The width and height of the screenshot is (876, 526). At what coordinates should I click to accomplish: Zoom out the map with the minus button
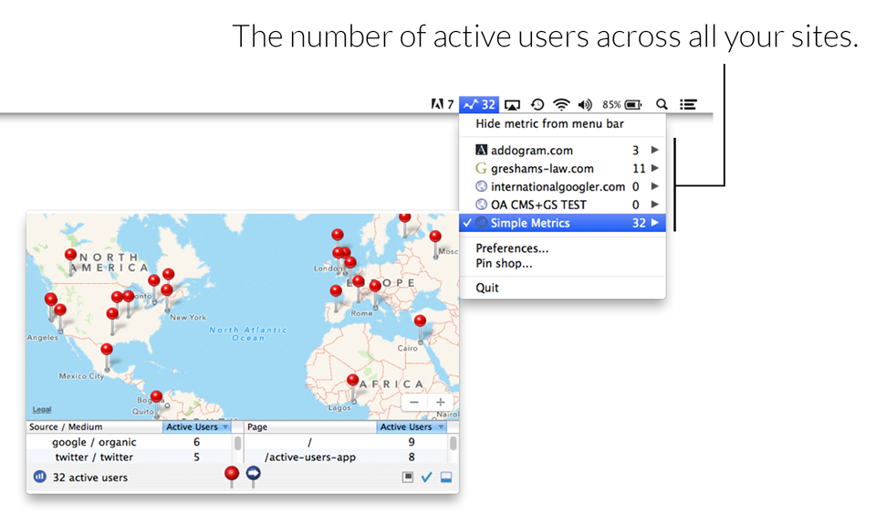pos(414,402)
